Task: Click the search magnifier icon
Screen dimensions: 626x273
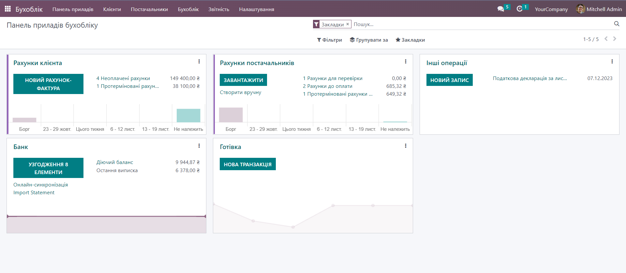Action: 617,24
